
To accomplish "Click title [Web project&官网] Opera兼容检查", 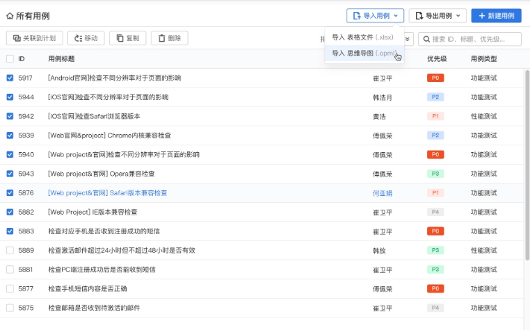I will tap(102, 174).
